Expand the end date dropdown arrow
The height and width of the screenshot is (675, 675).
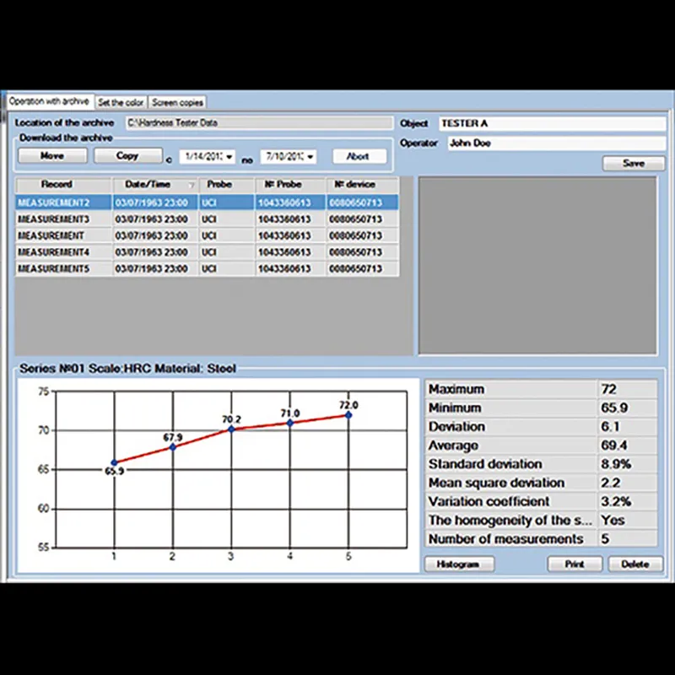click(310, 157)
